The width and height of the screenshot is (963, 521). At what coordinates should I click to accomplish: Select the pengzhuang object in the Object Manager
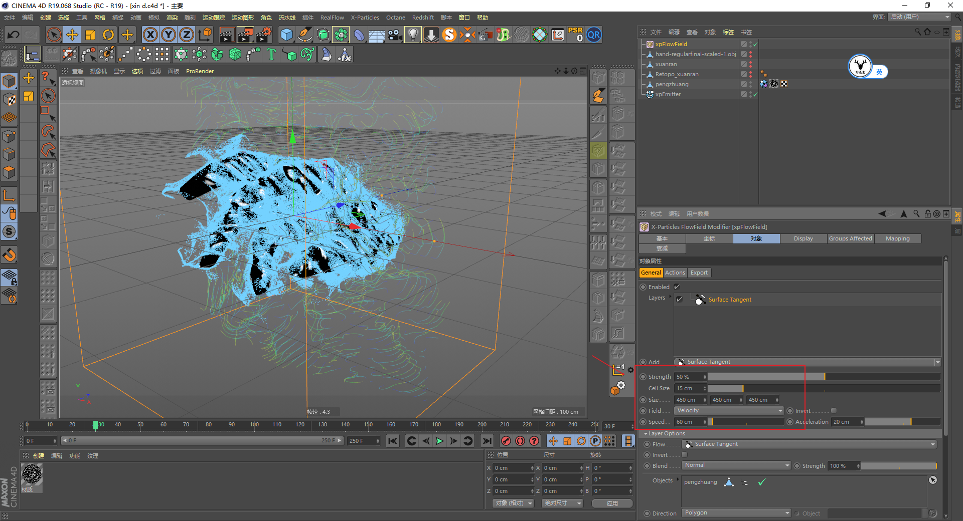(672, 84)
